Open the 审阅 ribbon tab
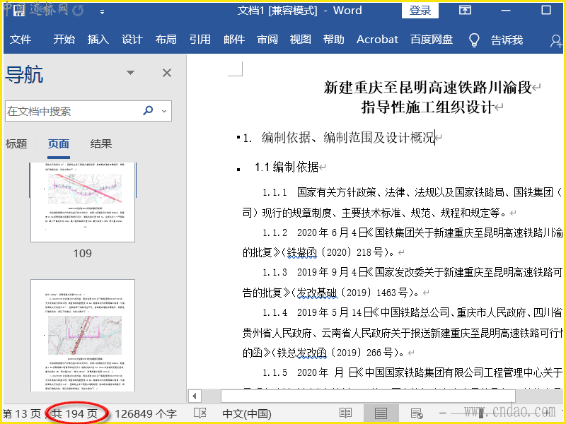 pyautogui.click(x=267, y=40)
